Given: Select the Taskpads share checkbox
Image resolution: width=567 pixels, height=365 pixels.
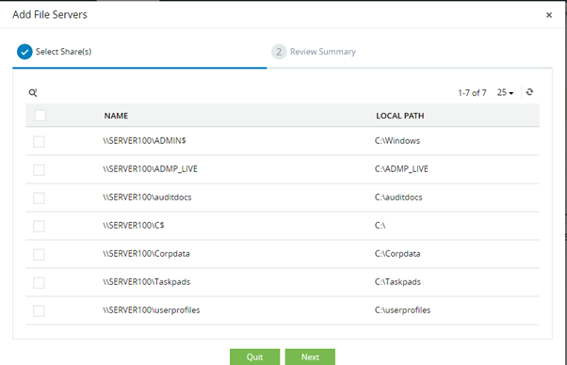Looking at the screenshot, I should 39,282.
